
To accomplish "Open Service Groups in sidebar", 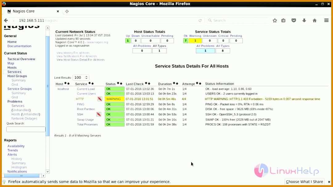I will [19, 89].
